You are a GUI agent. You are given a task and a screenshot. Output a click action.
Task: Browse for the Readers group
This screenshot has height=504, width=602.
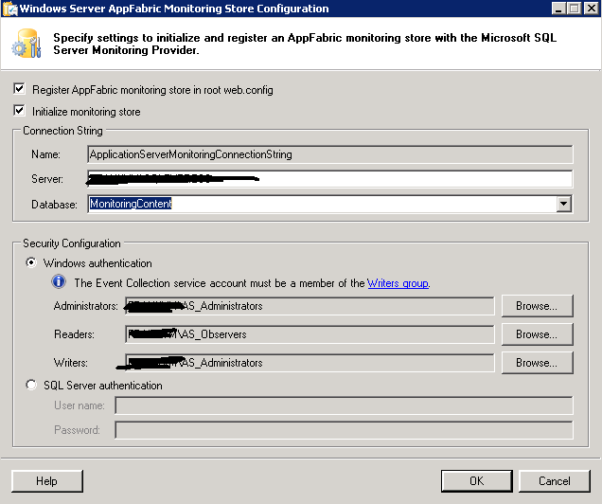(x=537, y=334)
